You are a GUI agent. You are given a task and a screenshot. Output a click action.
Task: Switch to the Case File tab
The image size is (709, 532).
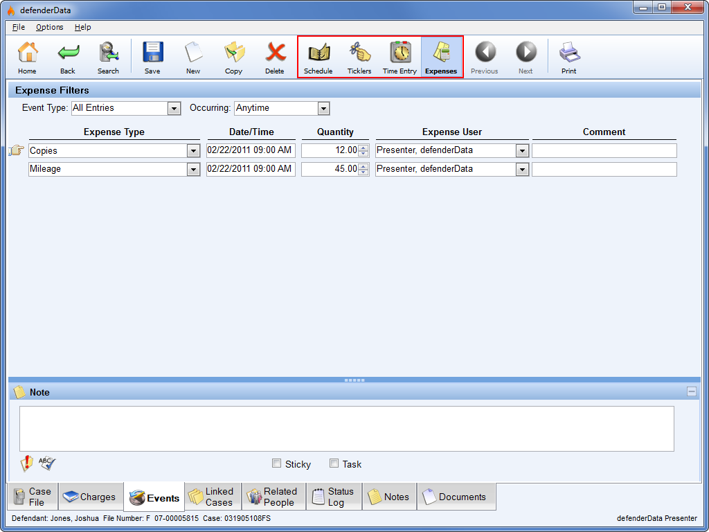33,497
